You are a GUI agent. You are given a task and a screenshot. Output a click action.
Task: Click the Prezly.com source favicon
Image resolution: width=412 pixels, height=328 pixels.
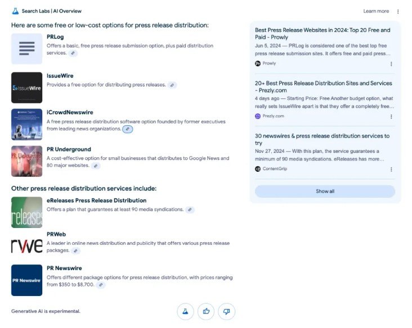[x=258, y=116]
